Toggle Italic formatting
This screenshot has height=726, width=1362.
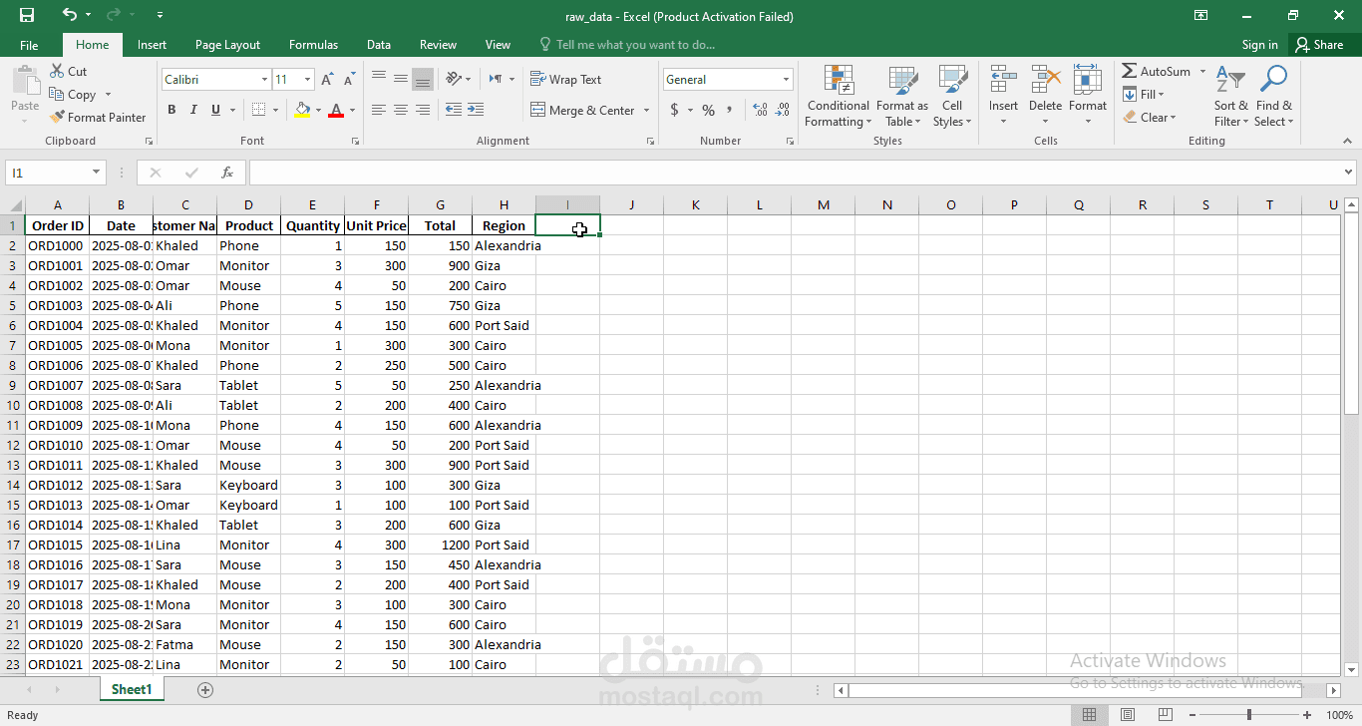click(x=193, y=110)
